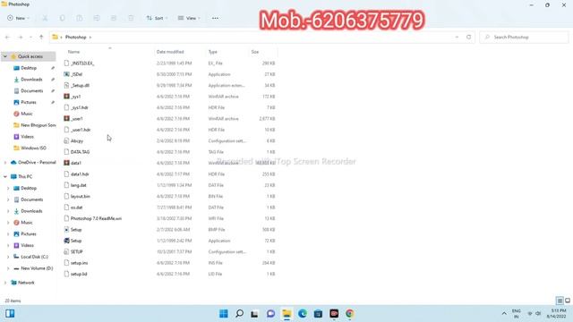
Task: Open taskbar Search
Action: pos(239,314)
